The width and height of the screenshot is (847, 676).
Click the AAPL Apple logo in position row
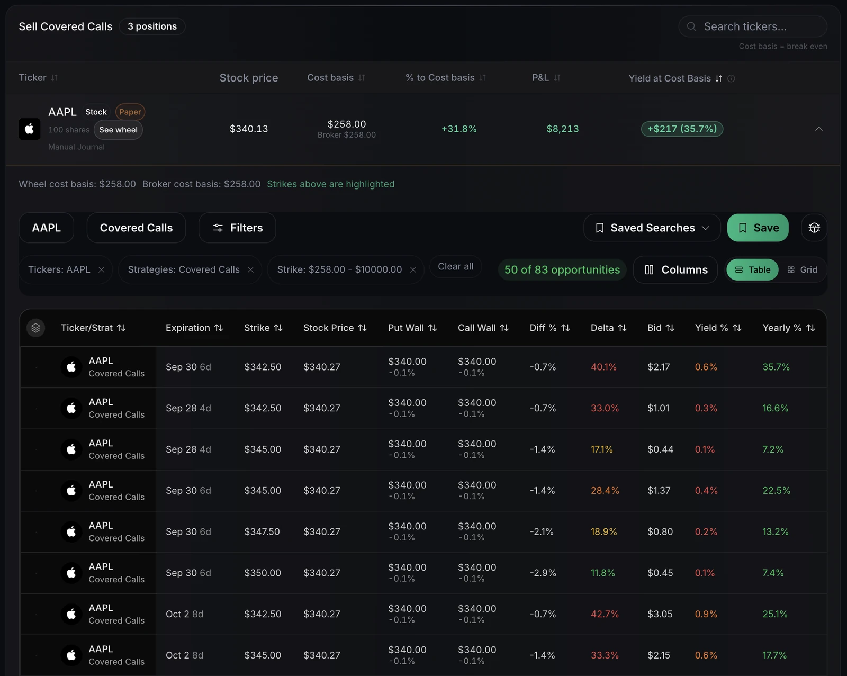point(30,129)
